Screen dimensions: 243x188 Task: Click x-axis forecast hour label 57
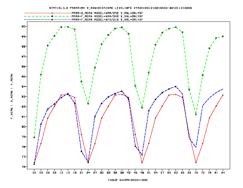coord(162,173)
